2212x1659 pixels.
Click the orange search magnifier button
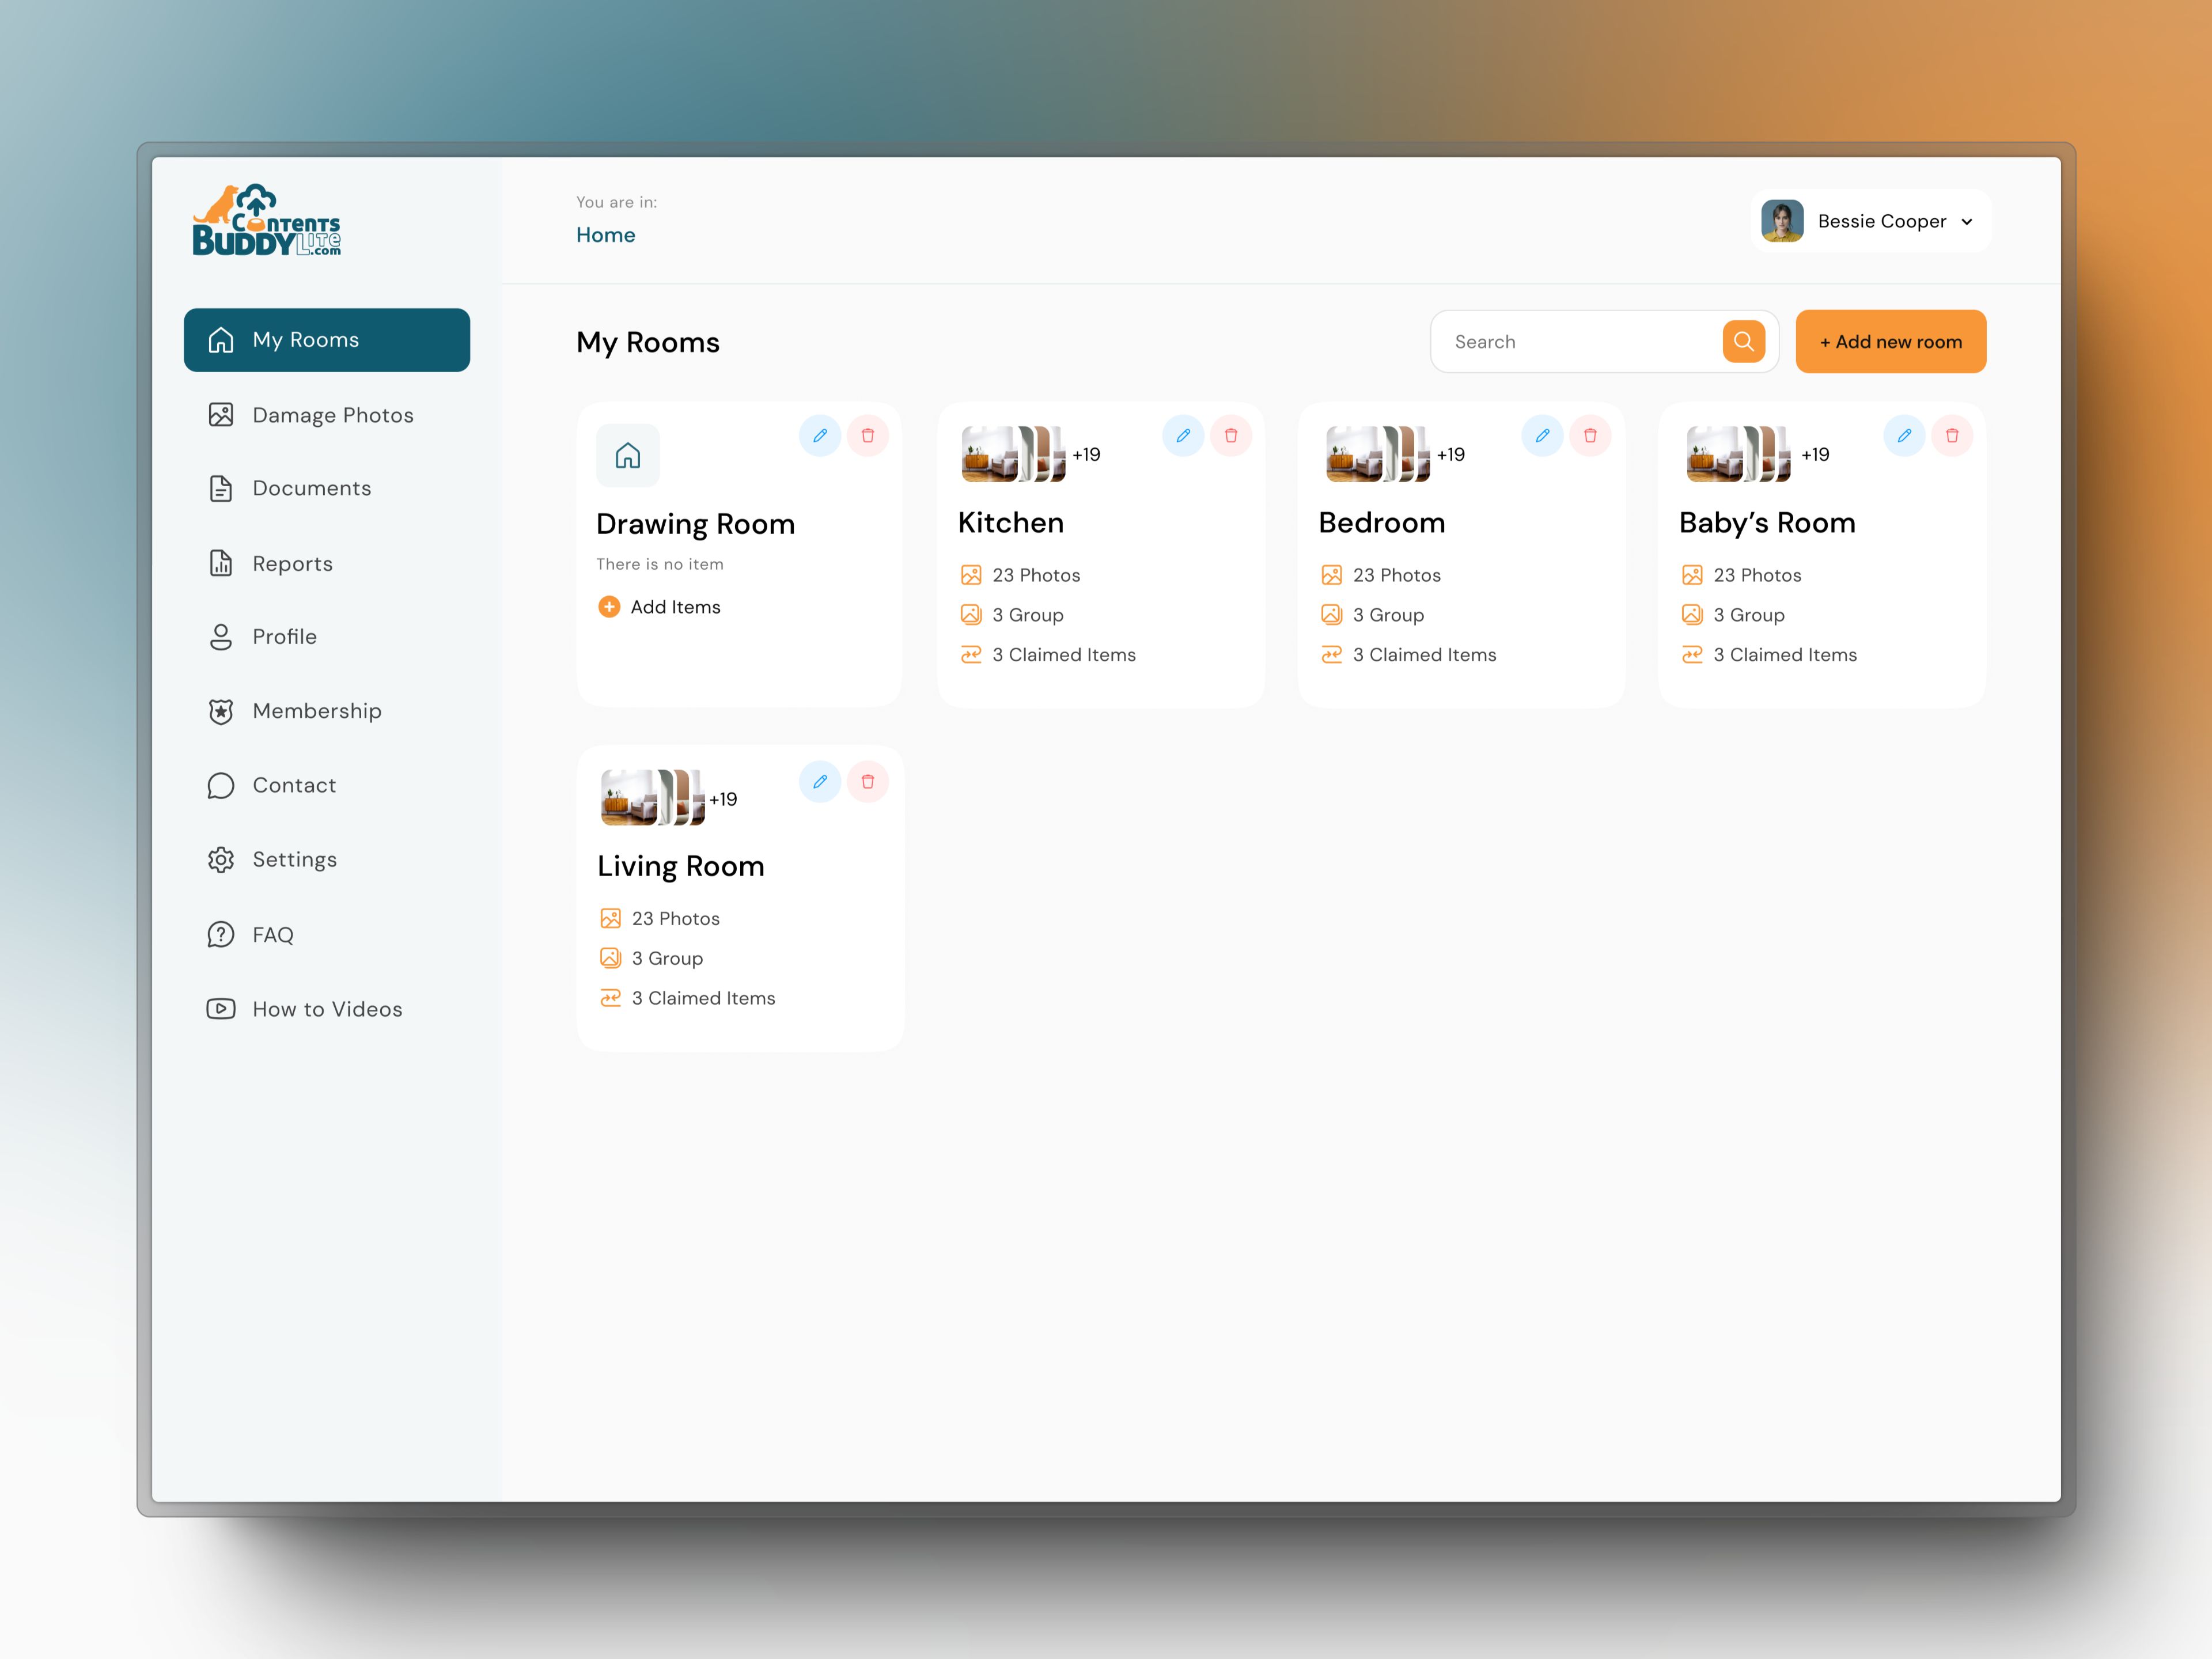pyautogui.click(x=1743, y=342)
